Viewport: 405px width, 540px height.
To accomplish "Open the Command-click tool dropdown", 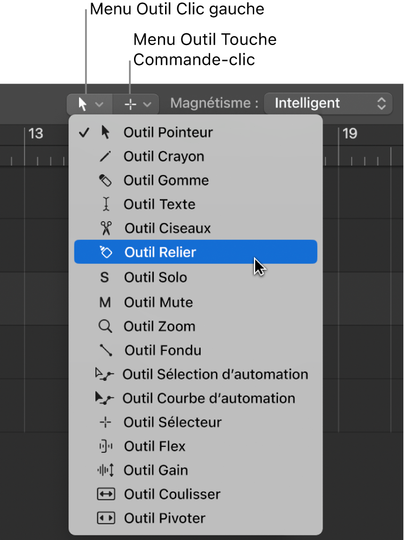I will tap(135, 104).
